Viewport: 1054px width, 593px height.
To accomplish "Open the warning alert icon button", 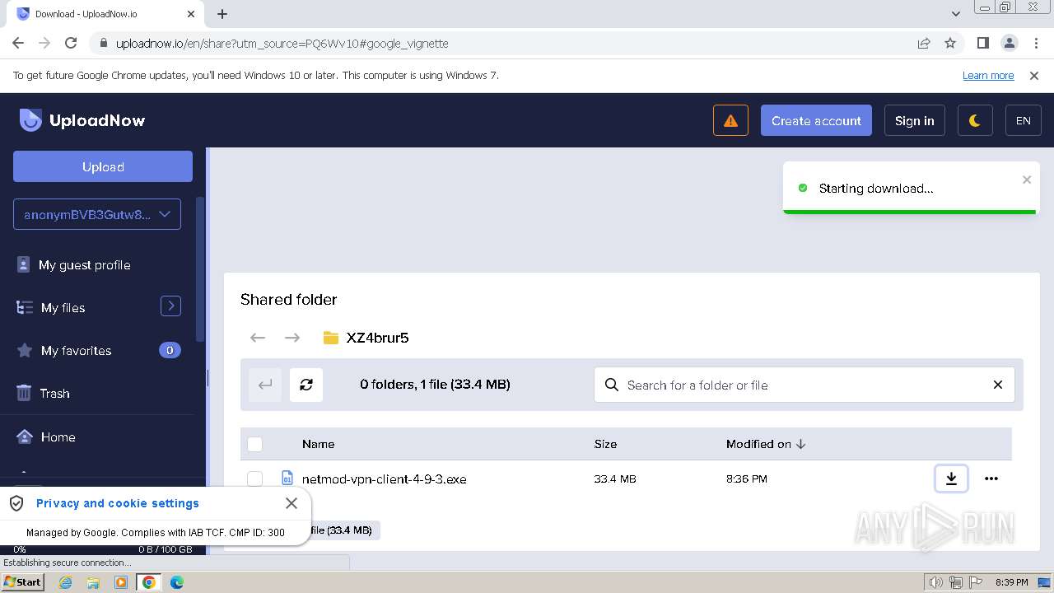I will pyautogui.click(x=730, y=120).
